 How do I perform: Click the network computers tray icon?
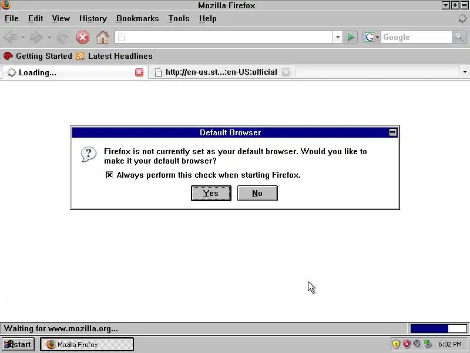click(x=428, y=344)
